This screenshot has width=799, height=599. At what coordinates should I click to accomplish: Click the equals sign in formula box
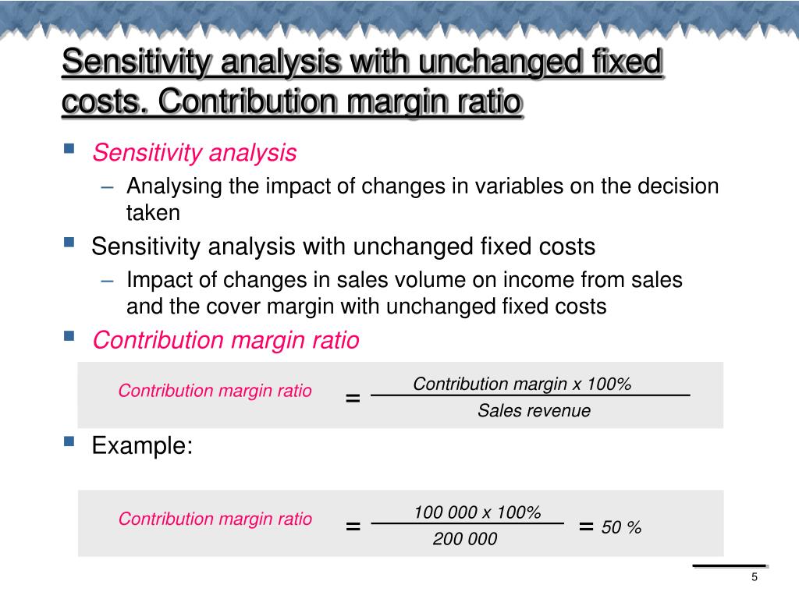pyautogui.click(x=353, y=398)
